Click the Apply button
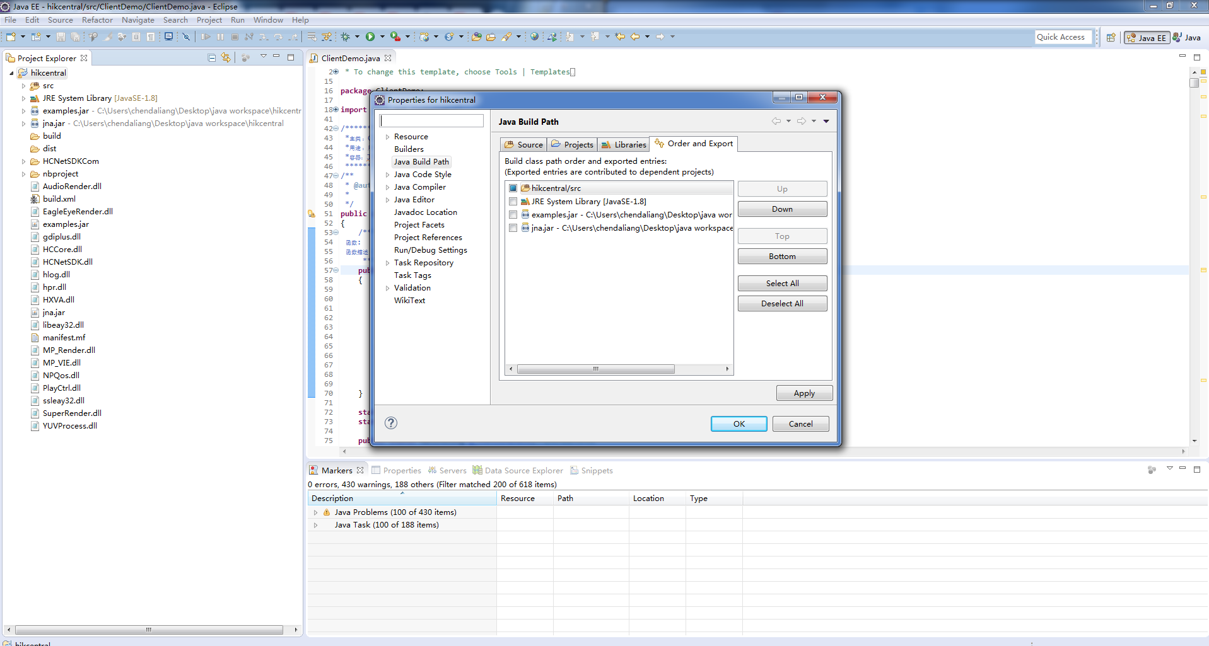Image resolution: width=1209 pixels, height=646 pixels. [804, 393]
